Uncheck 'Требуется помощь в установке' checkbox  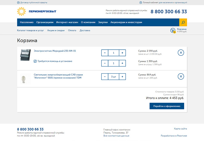click(x=35, y=61)
